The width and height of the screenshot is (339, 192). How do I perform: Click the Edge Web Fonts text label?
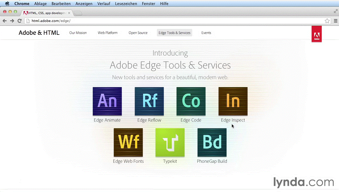128,161
